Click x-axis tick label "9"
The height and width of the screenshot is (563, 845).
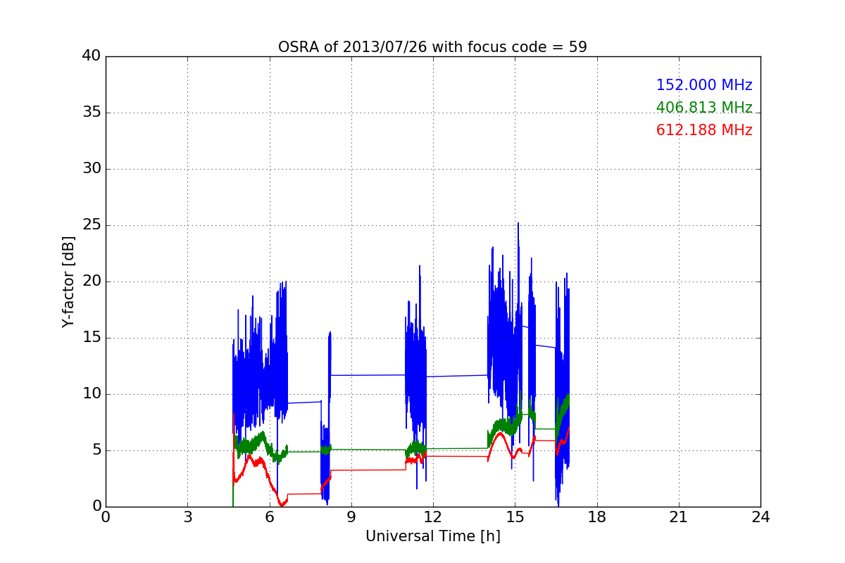pos(351,517)
